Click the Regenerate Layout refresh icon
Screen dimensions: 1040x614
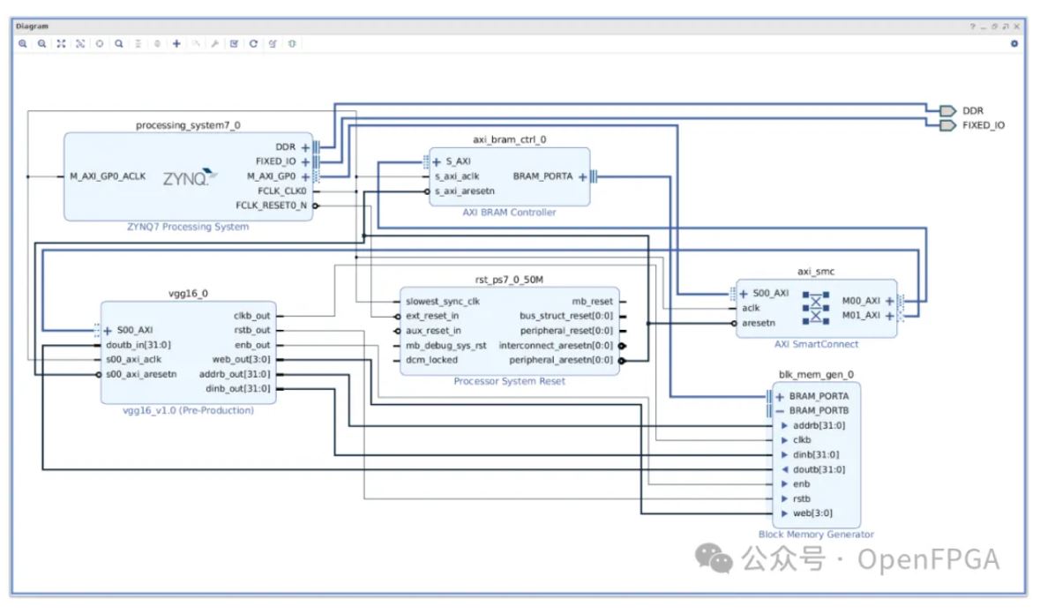pos(253,44)
